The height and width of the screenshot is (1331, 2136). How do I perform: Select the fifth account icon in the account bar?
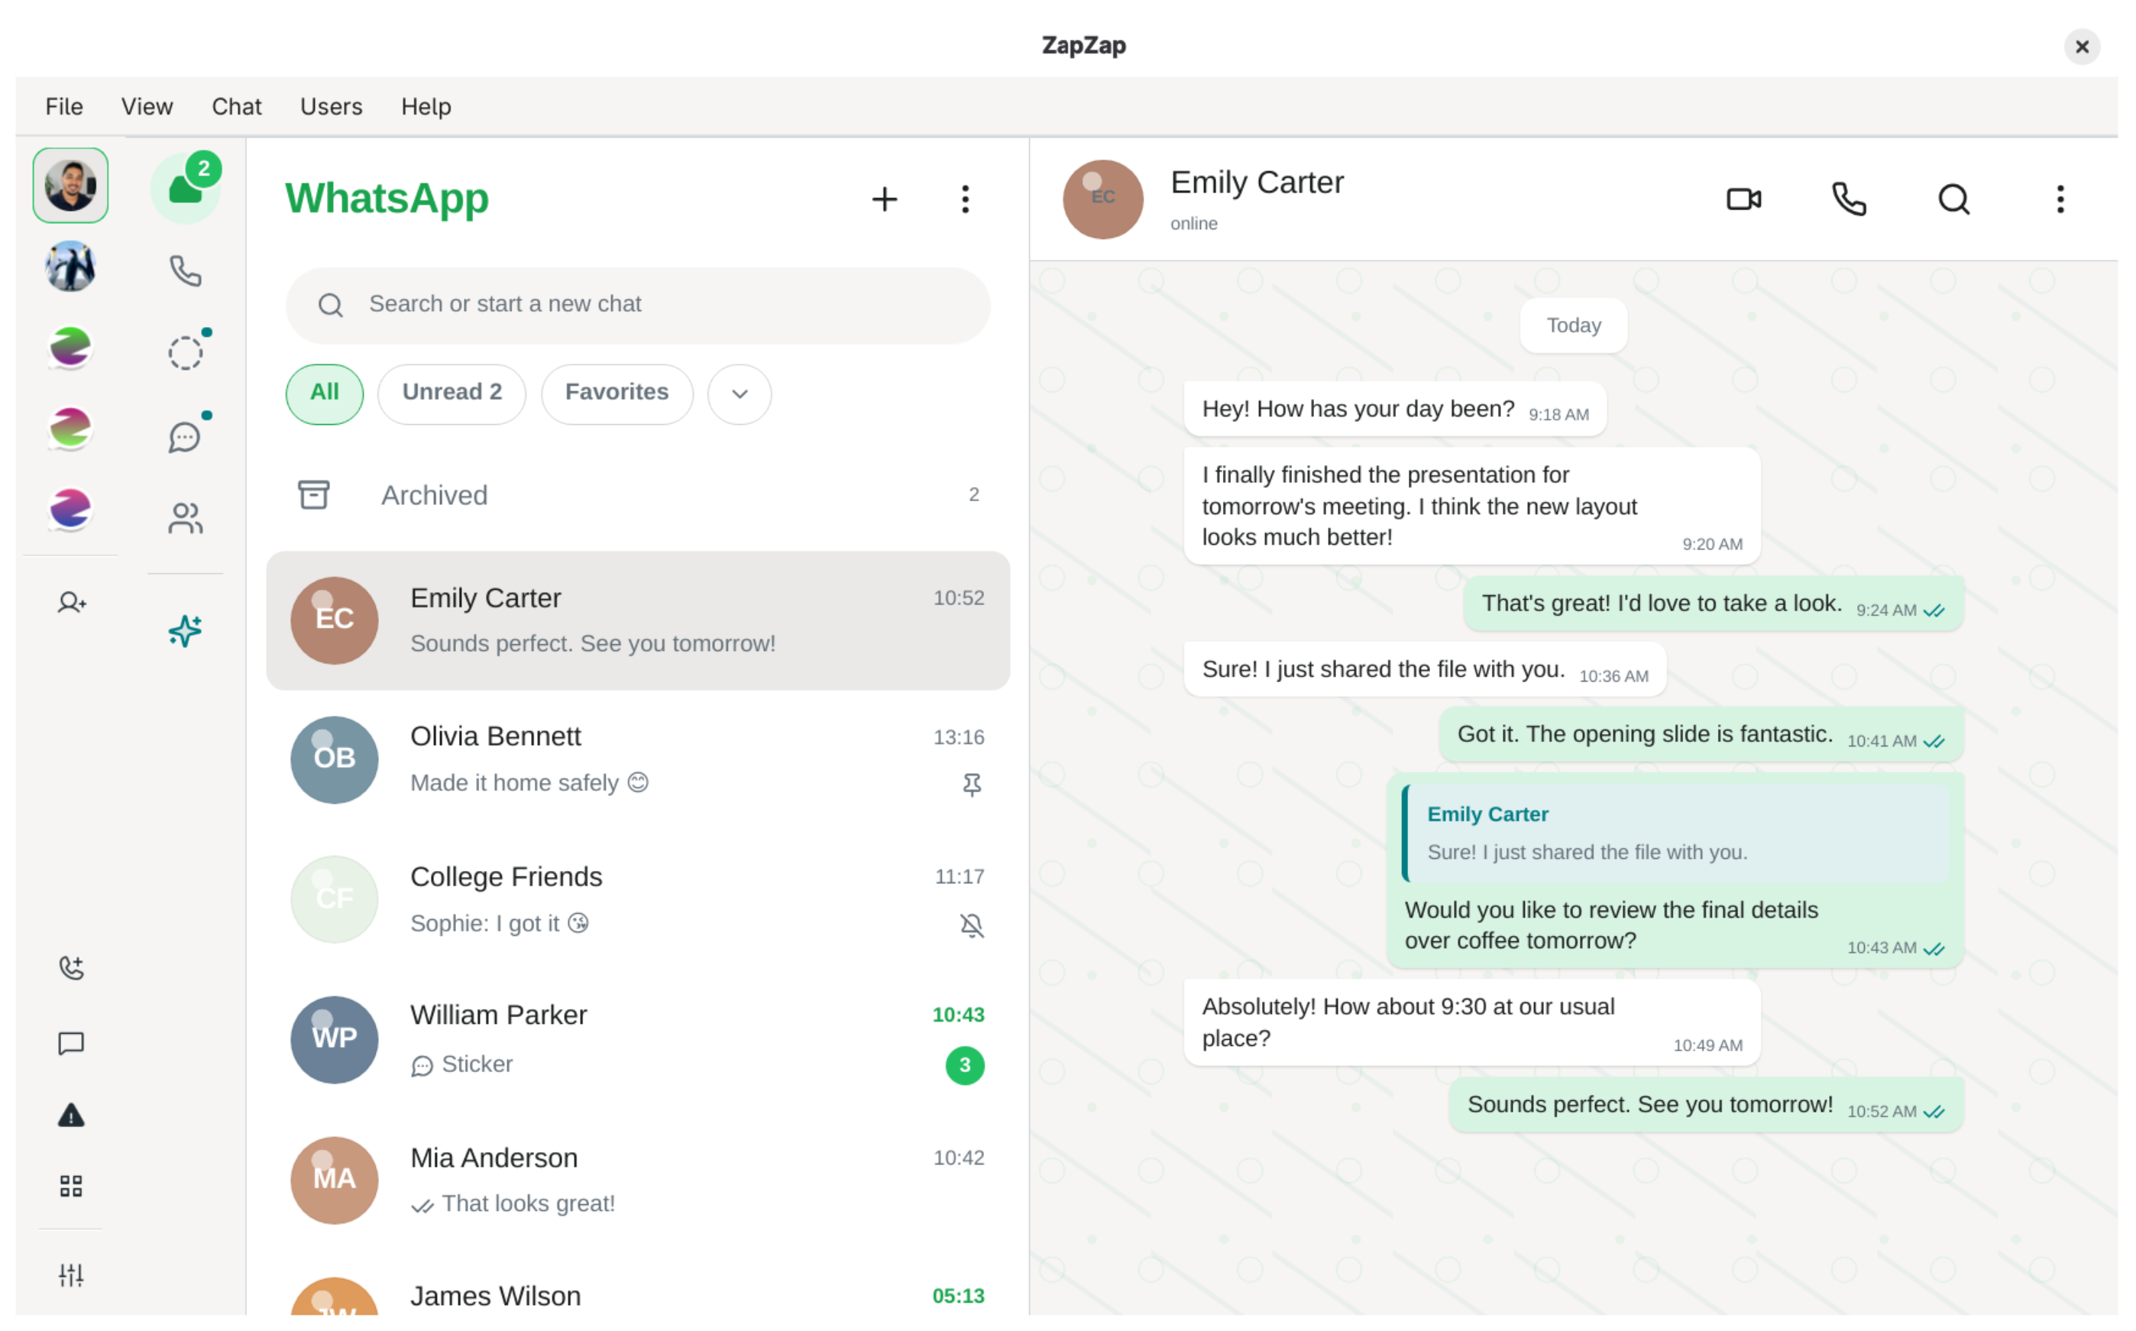70,509
